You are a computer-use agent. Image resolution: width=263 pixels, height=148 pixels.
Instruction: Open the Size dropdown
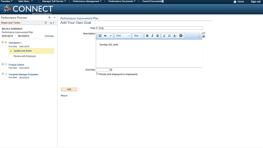pyautogui.click(x=138, y=36)
